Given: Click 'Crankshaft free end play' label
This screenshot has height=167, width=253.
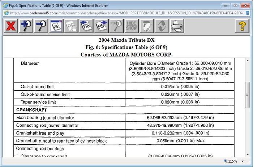Looking at the screenshot, I should pyautogui.click(x=40, y=133).
